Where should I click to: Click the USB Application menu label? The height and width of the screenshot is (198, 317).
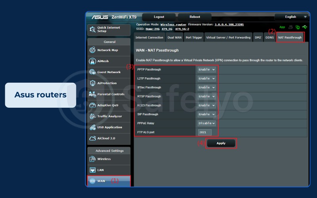point(110,127)
